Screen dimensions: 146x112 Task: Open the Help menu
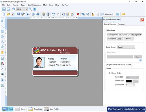[57, 5]
